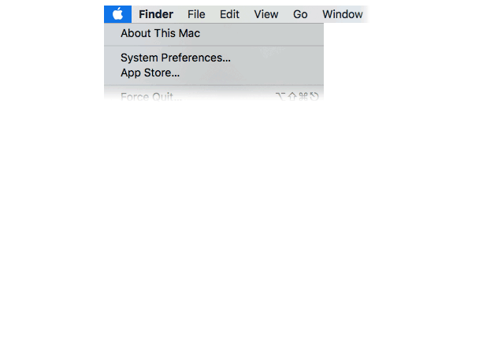The width and height of the screenshot is (479, 347).
Task: Click the Apple logo in menu bar
Action: point(117,14)
